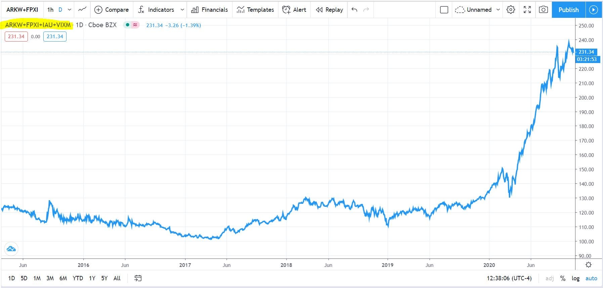Create a new Alert
Viewport: 603px width, 288px height.
pos(294,10)
